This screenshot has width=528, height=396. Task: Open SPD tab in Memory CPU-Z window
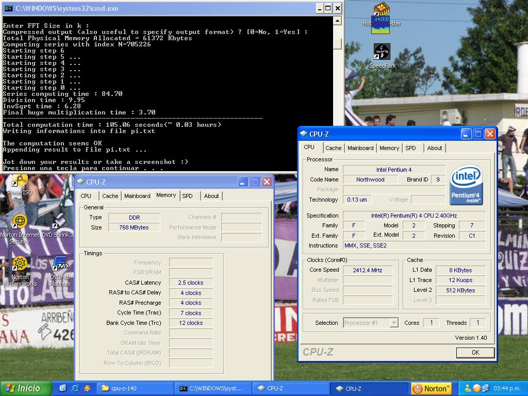pyautogui.click(x=187, y=196)
